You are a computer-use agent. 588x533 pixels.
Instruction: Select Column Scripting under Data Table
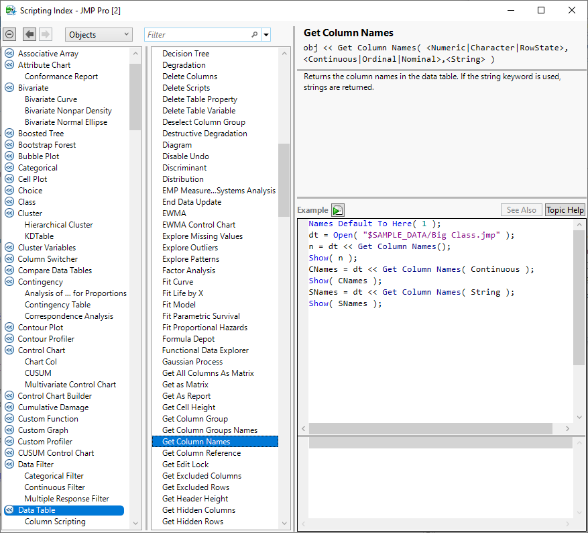point(55,522)
